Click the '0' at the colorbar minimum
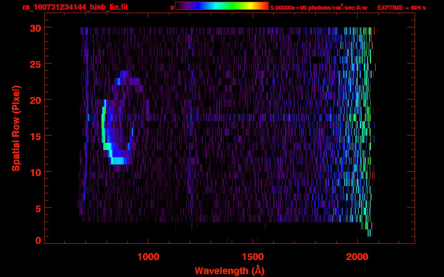Viewport: 444px width, 277px height. pyautogui.click(x=172, y=8)
